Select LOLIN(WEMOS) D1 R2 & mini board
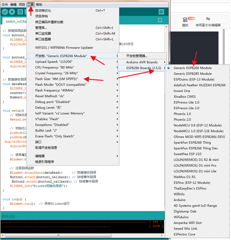The image size is (231, 240). coord(197,160)
